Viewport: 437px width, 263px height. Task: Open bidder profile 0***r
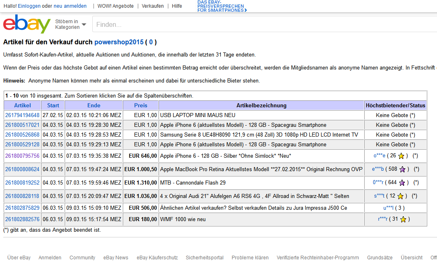[x=378, y=183]
